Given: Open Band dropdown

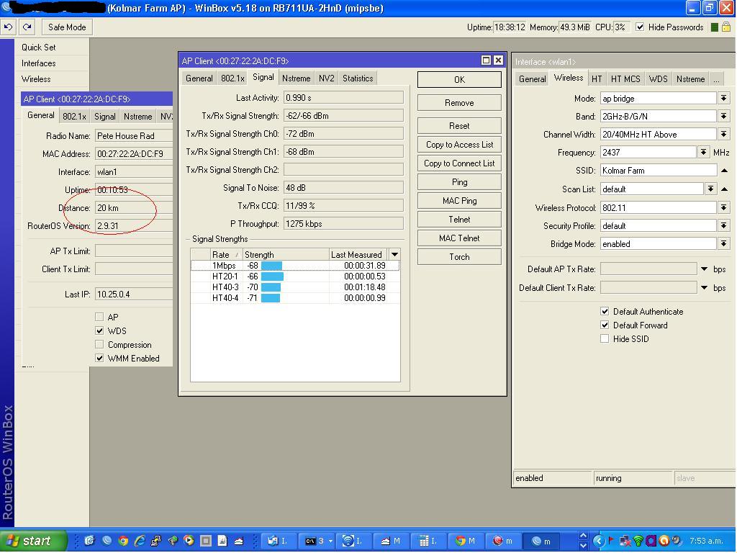Looking at the screenshot, I should tap(724, 116).
